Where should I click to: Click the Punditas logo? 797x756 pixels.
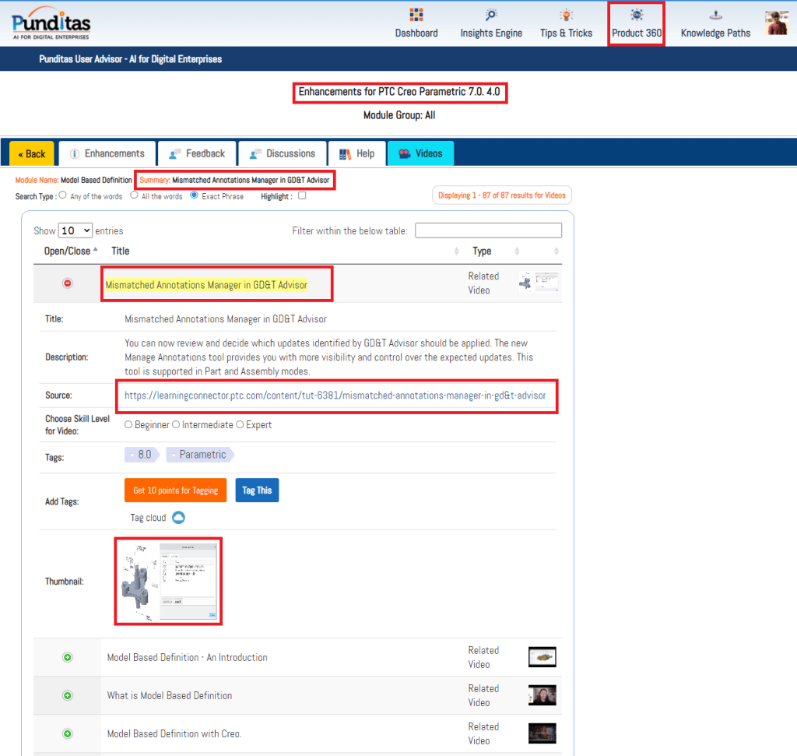click(x=51, y=23)
